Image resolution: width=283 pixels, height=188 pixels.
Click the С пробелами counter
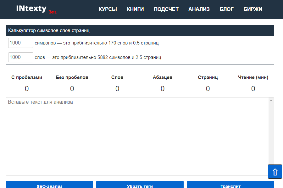click(27, 89)
